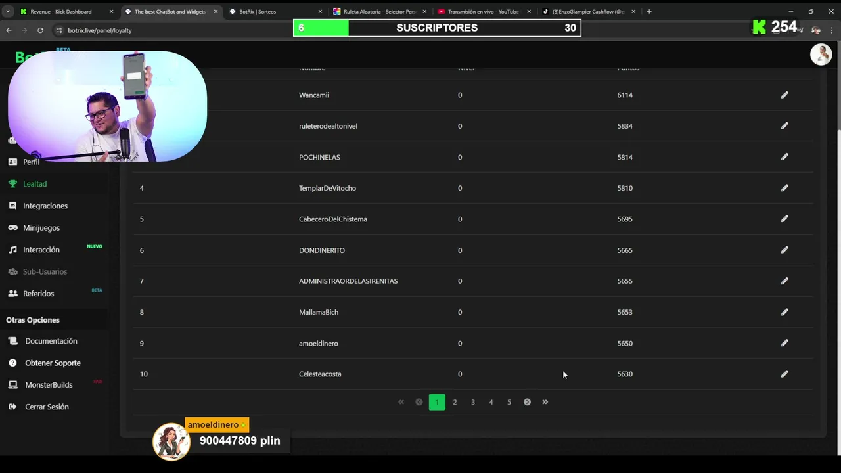Screen dimensions: 841x473
Task: Open Lealtad section in sidebar
Action: coord(35,184)
